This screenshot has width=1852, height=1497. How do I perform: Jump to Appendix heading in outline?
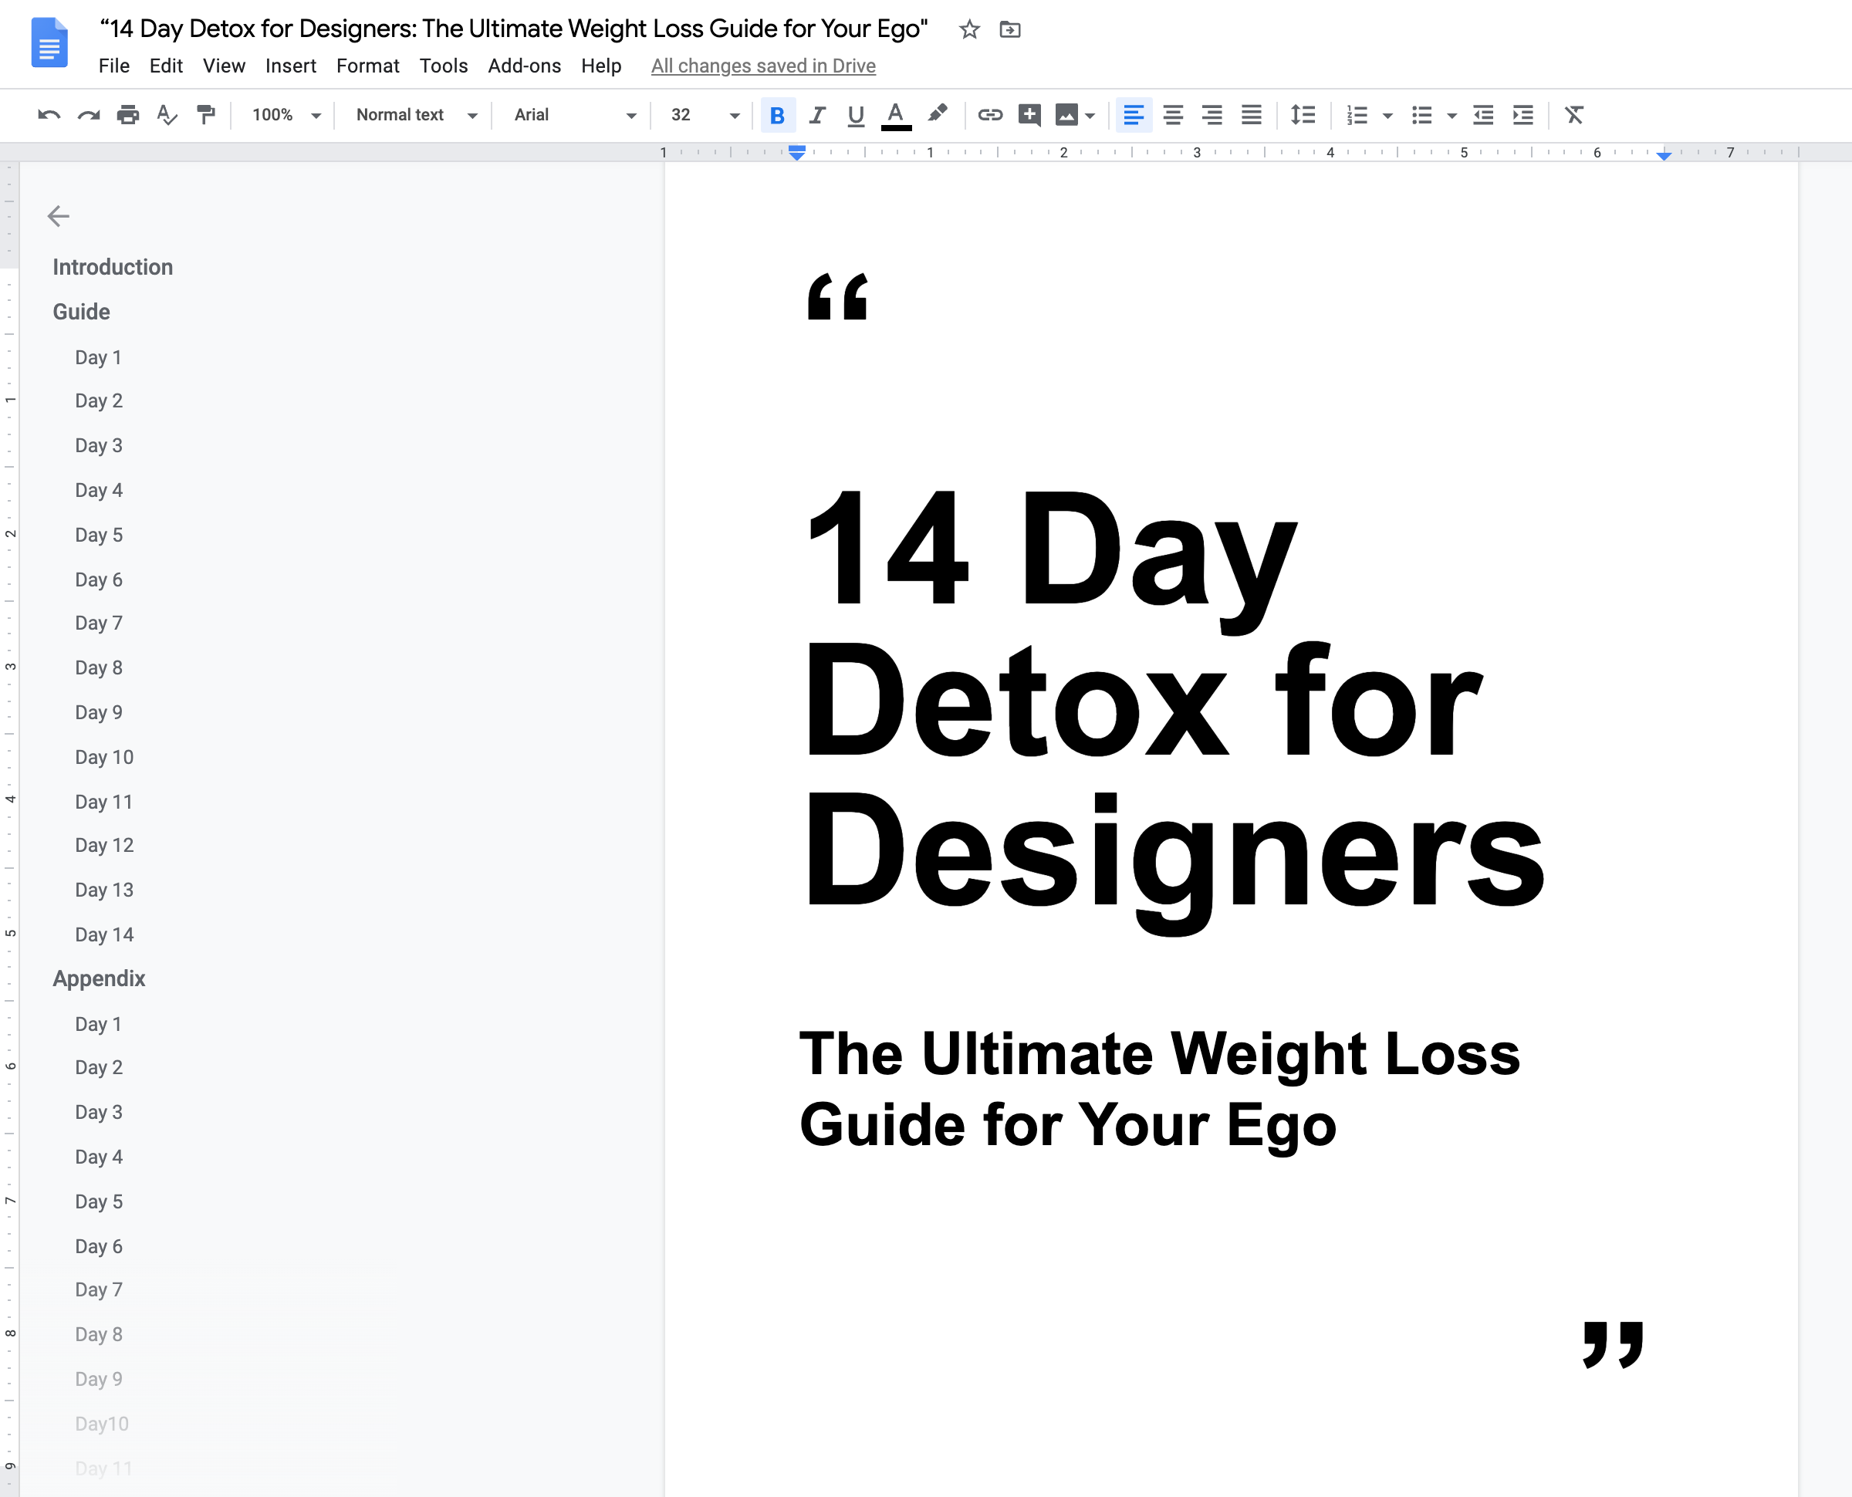tap(99, 978)
